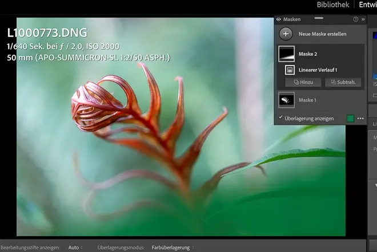Click the Subtrah. button
Image resolution: width=377 pixels, height=252 pixels.
344,82
